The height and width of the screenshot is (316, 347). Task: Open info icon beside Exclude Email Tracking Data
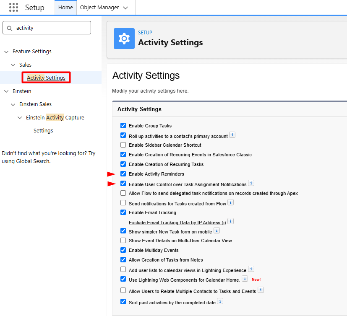point(231,221)
